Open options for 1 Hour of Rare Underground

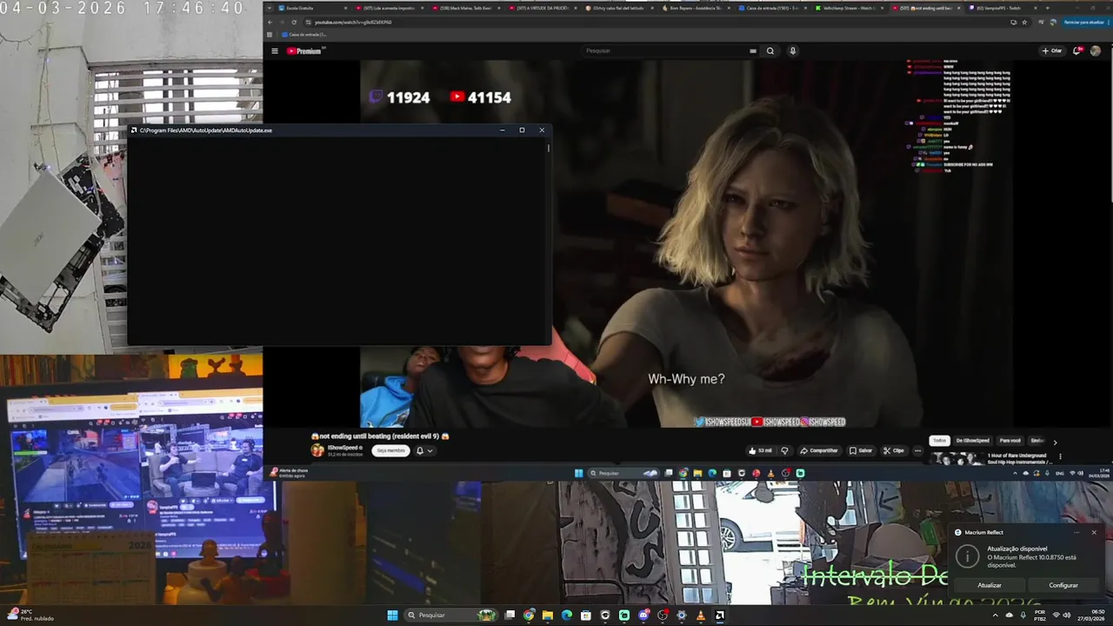[x=1060, y=456]
